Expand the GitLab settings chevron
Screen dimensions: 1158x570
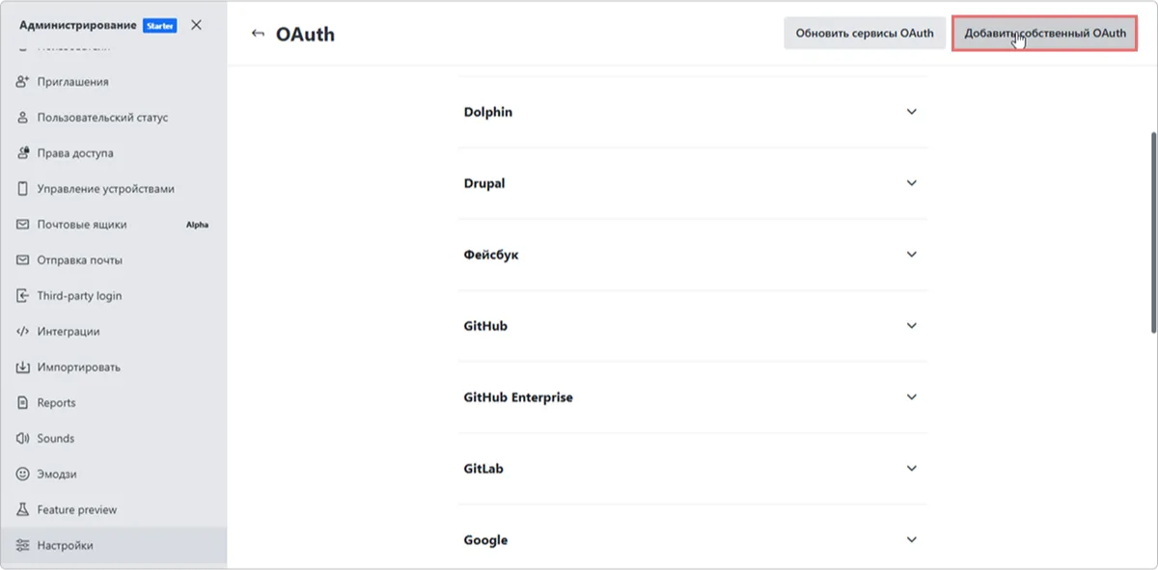coord(911,469)
